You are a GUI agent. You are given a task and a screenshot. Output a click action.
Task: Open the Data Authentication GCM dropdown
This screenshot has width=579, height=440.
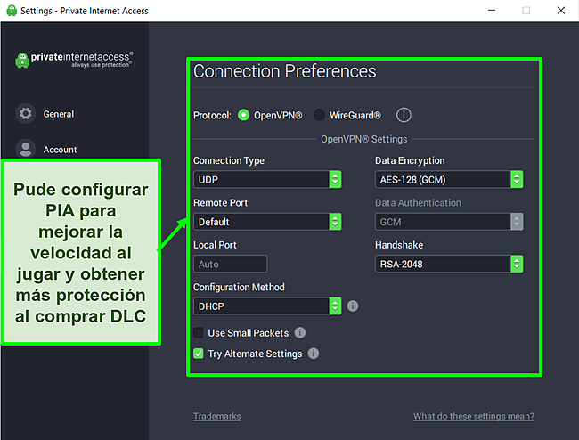tap(449, 222)
